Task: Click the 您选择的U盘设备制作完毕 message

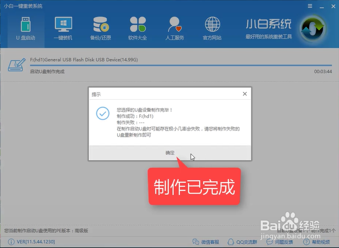Action: point(145,110)
